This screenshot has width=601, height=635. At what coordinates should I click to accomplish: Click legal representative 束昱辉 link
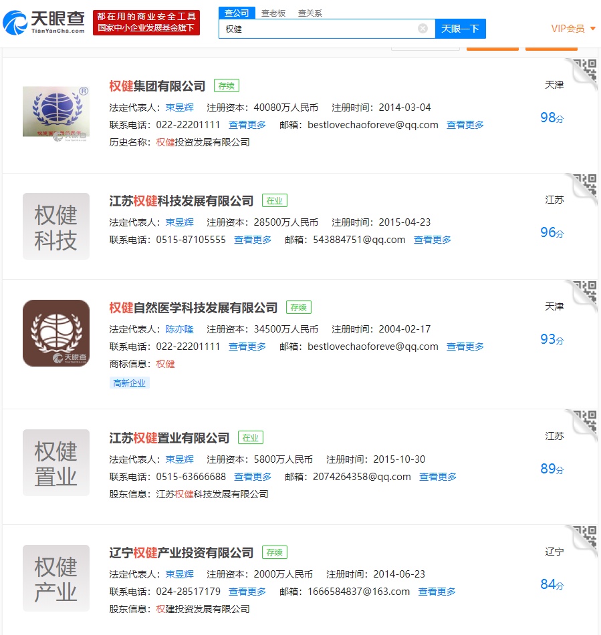pos(179,107)
